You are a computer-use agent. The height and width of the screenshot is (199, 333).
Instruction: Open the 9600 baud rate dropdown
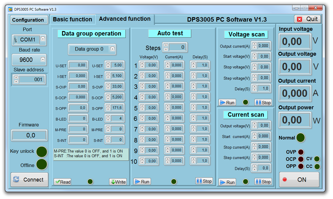coord(43,59)
